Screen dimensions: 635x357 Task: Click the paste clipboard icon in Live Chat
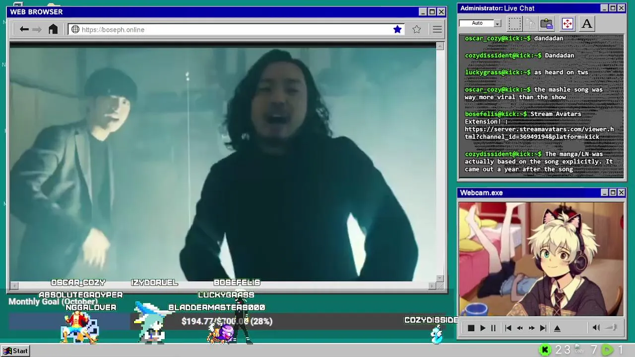click(x=547, y=23)
